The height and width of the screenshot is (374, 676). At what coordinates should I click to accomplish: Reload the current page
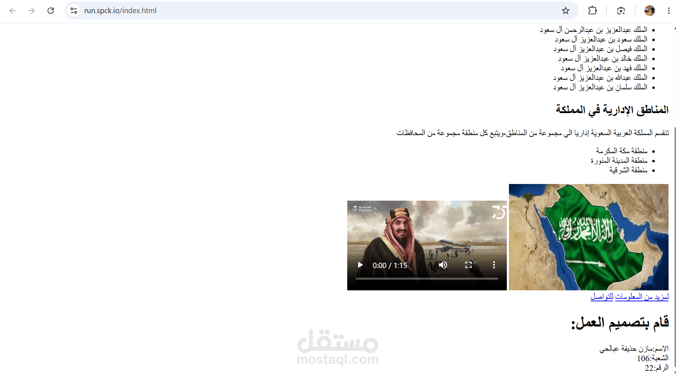(51, 11)
